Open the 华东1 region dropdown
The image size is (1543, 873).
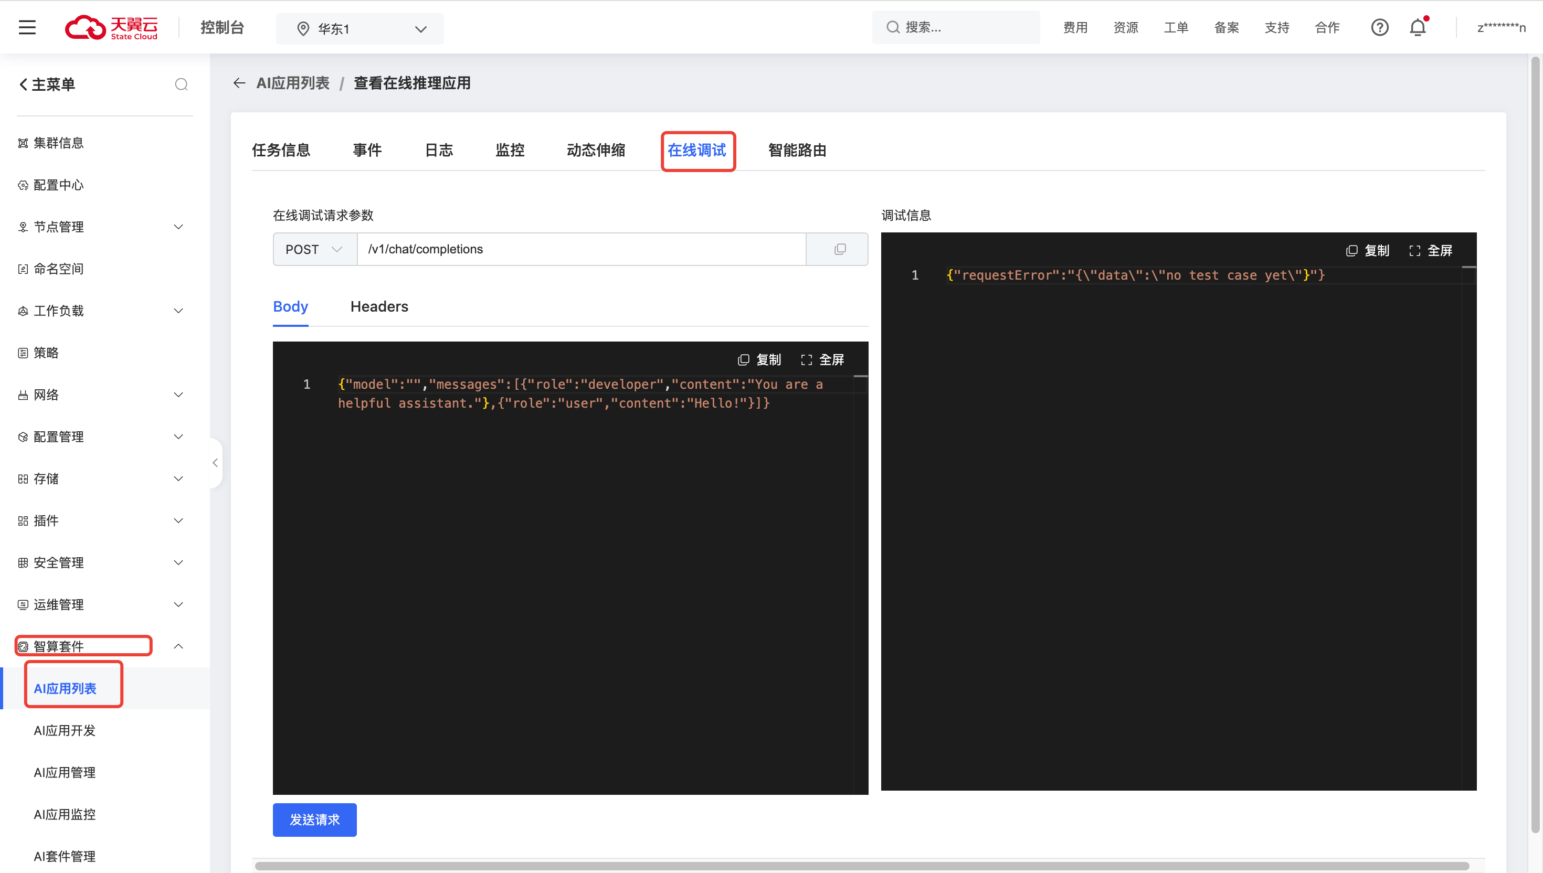360,29
